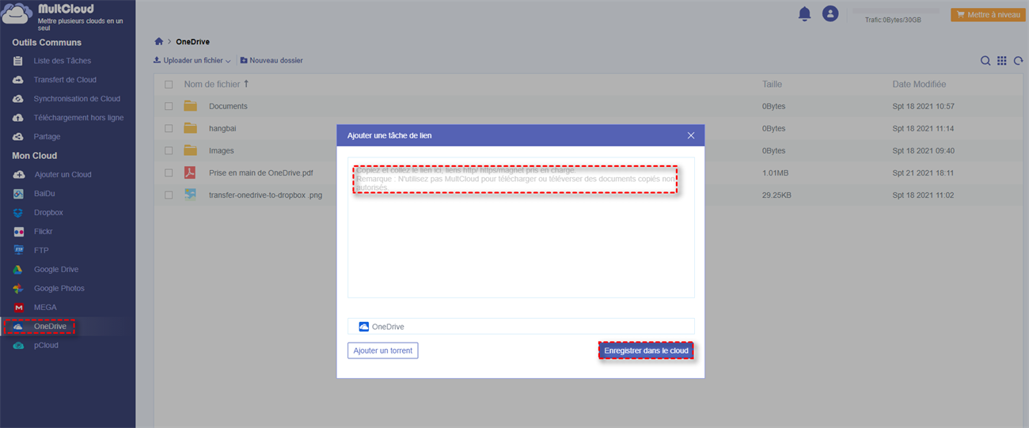The image size is (1029, 428).
Task: Select FTP in sidebar
Action: coord(41,251)
